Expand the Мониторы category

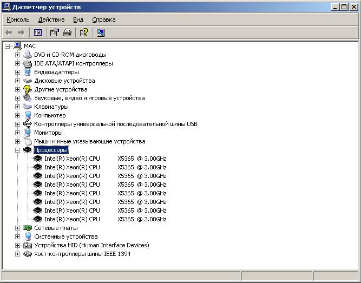pyautogui.click(x=17, y=133)
